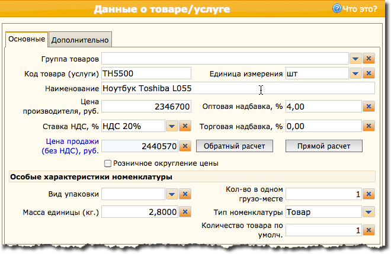Click the Наименование text field
Viewport: 391px width, 254px height.
click(x=238, y=88)
